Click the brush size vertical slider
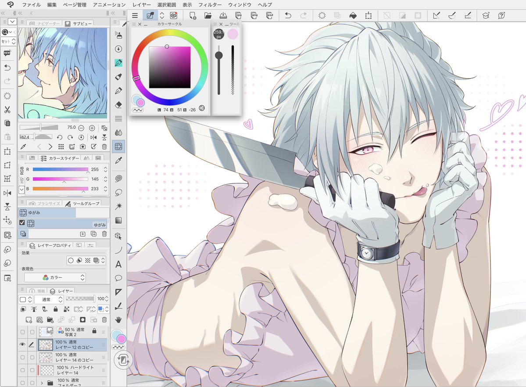Screen dimensions: 526x387 coord(219,70)
